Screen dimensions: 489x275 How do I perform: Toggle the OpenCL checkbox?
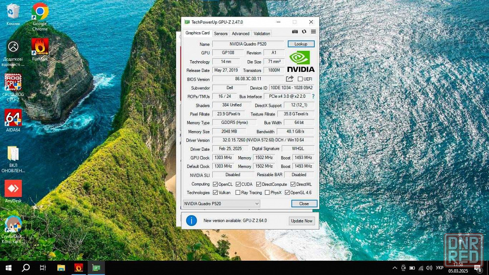click(215, 184)
